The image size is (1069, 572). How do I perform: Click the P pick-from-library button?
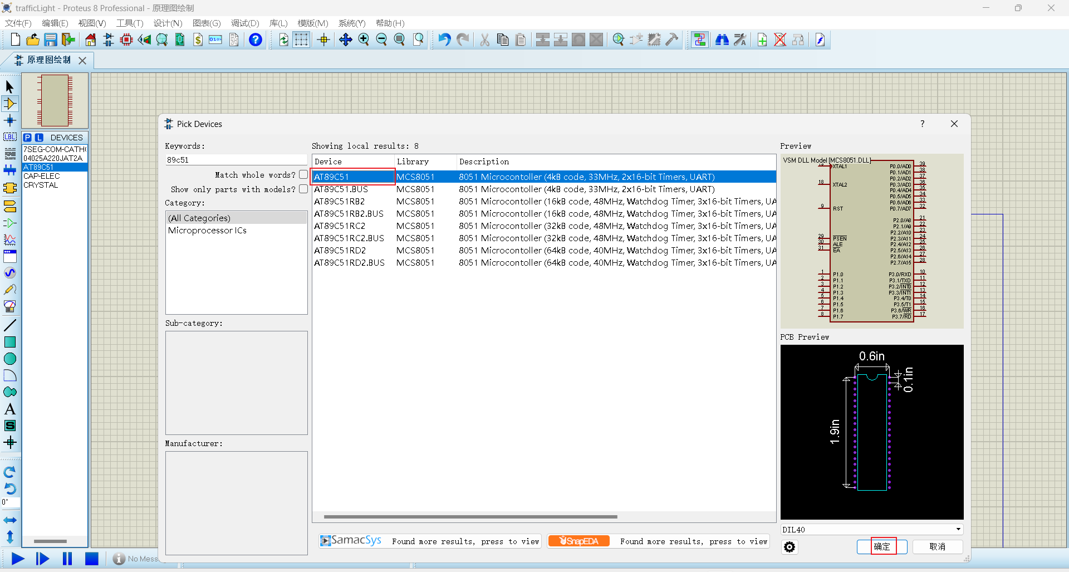click(x=27, y=138)
